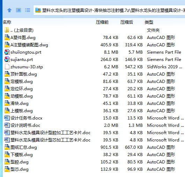Select file 滑块.dwg

[x=20, y=103]
